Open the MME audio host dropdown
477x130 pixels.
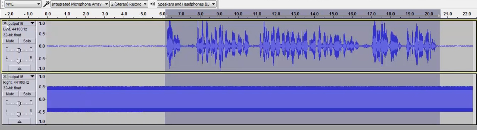23,4
